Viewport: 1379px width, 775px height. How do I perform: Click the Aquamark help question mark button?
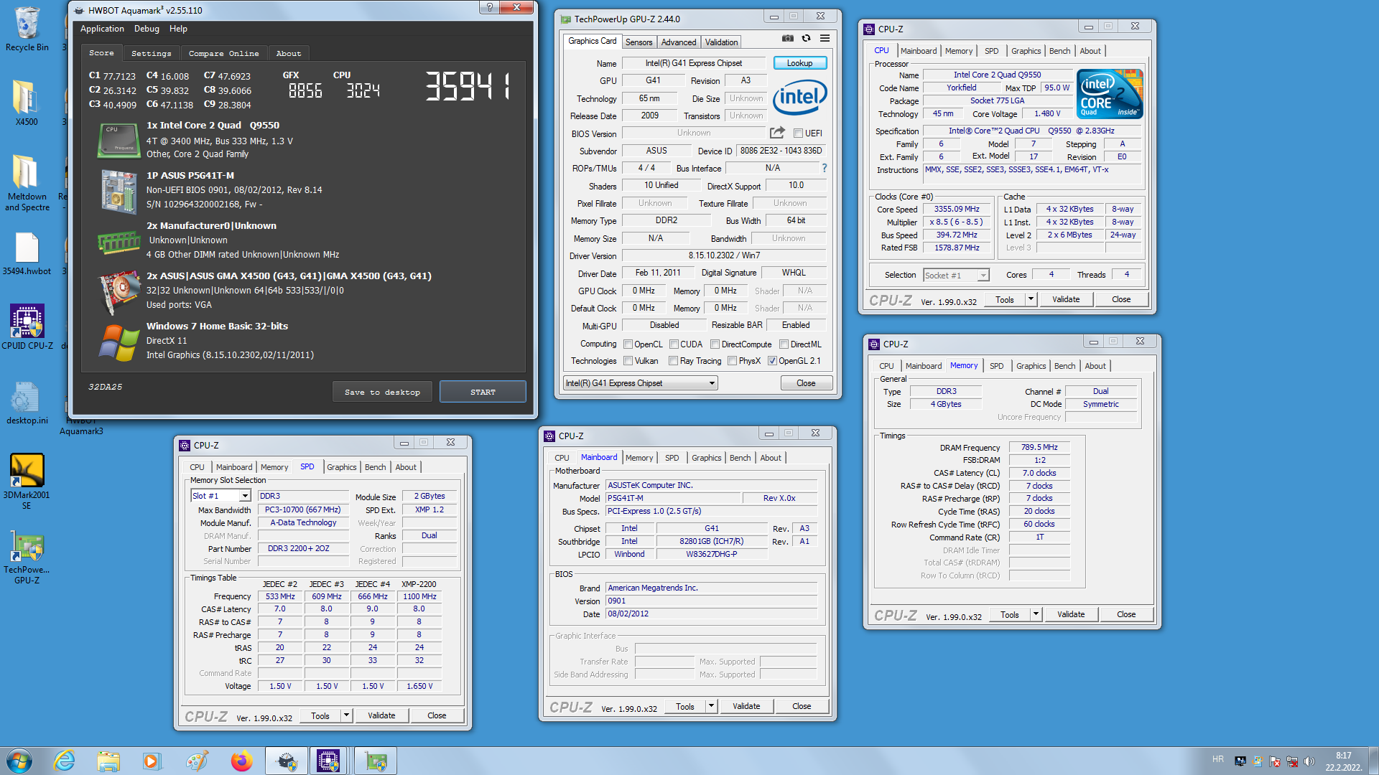coord(489,7)
